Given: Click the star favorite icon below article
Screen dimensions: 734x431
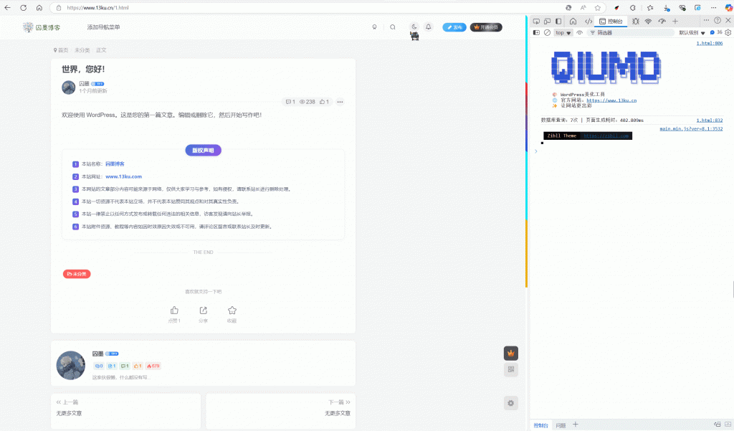Looking at the screenshot, I should pyautogui.click(x=232, y=311).
